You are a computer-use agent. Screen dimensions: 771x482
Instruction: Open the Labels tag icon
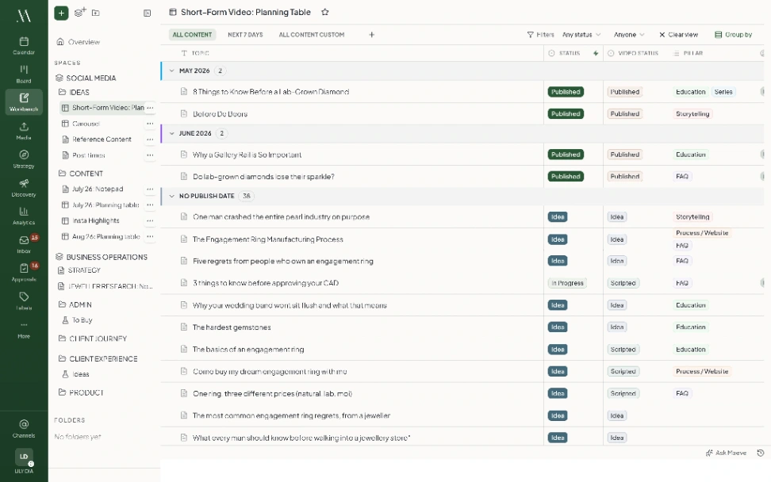(x=24, y=300)
